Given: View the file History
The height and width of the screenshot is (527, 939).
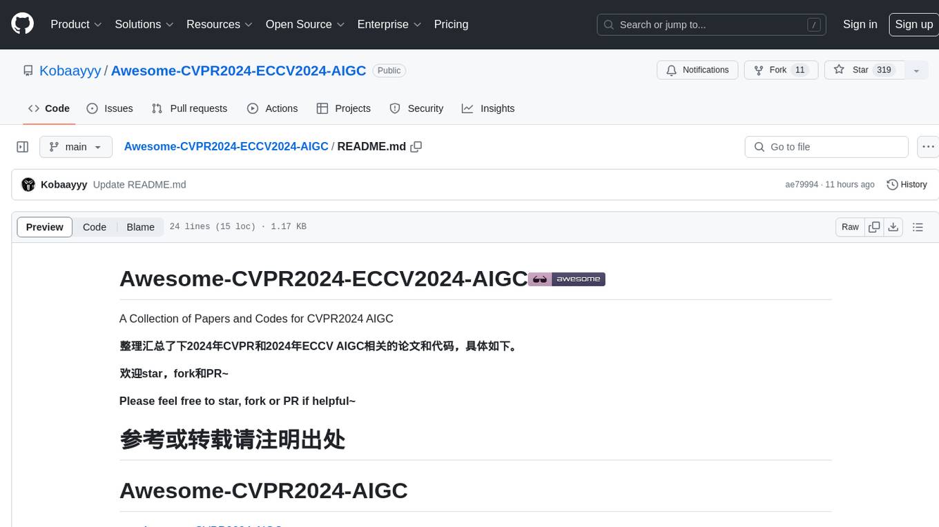Looking at the screenshot, I should click(x=907, y=185).
